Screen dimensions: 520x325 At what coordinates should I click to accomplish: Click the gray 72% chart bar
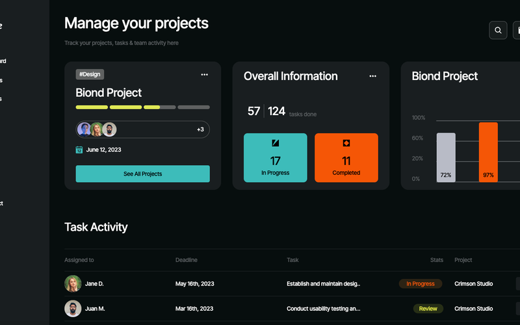click(446, 157)
